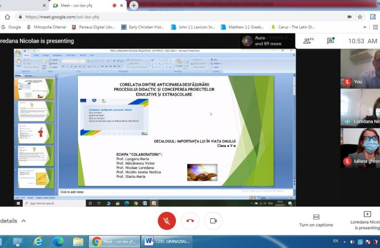Unmute the microphone in Meet
Viewport: 380px width, 248px height.
pyautogui.click(x=167, y=221)
